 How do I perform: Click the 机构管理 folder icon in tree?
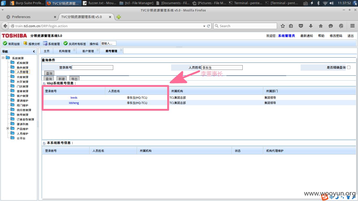(x=12, y=63)
